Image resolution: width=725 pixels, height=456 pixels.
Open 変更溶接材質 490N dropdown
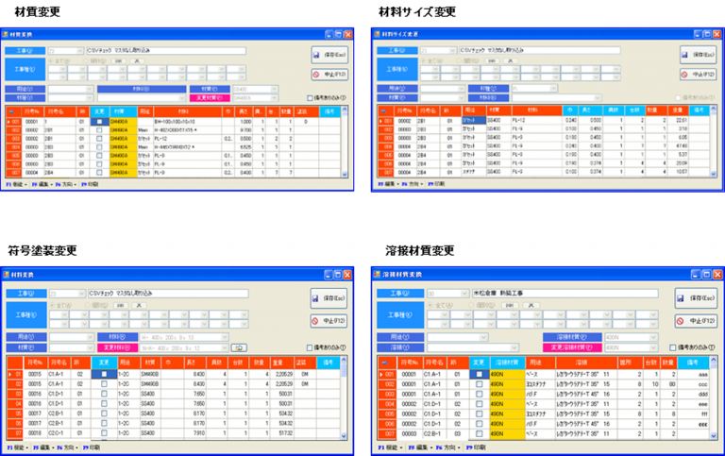pos(653,347)
